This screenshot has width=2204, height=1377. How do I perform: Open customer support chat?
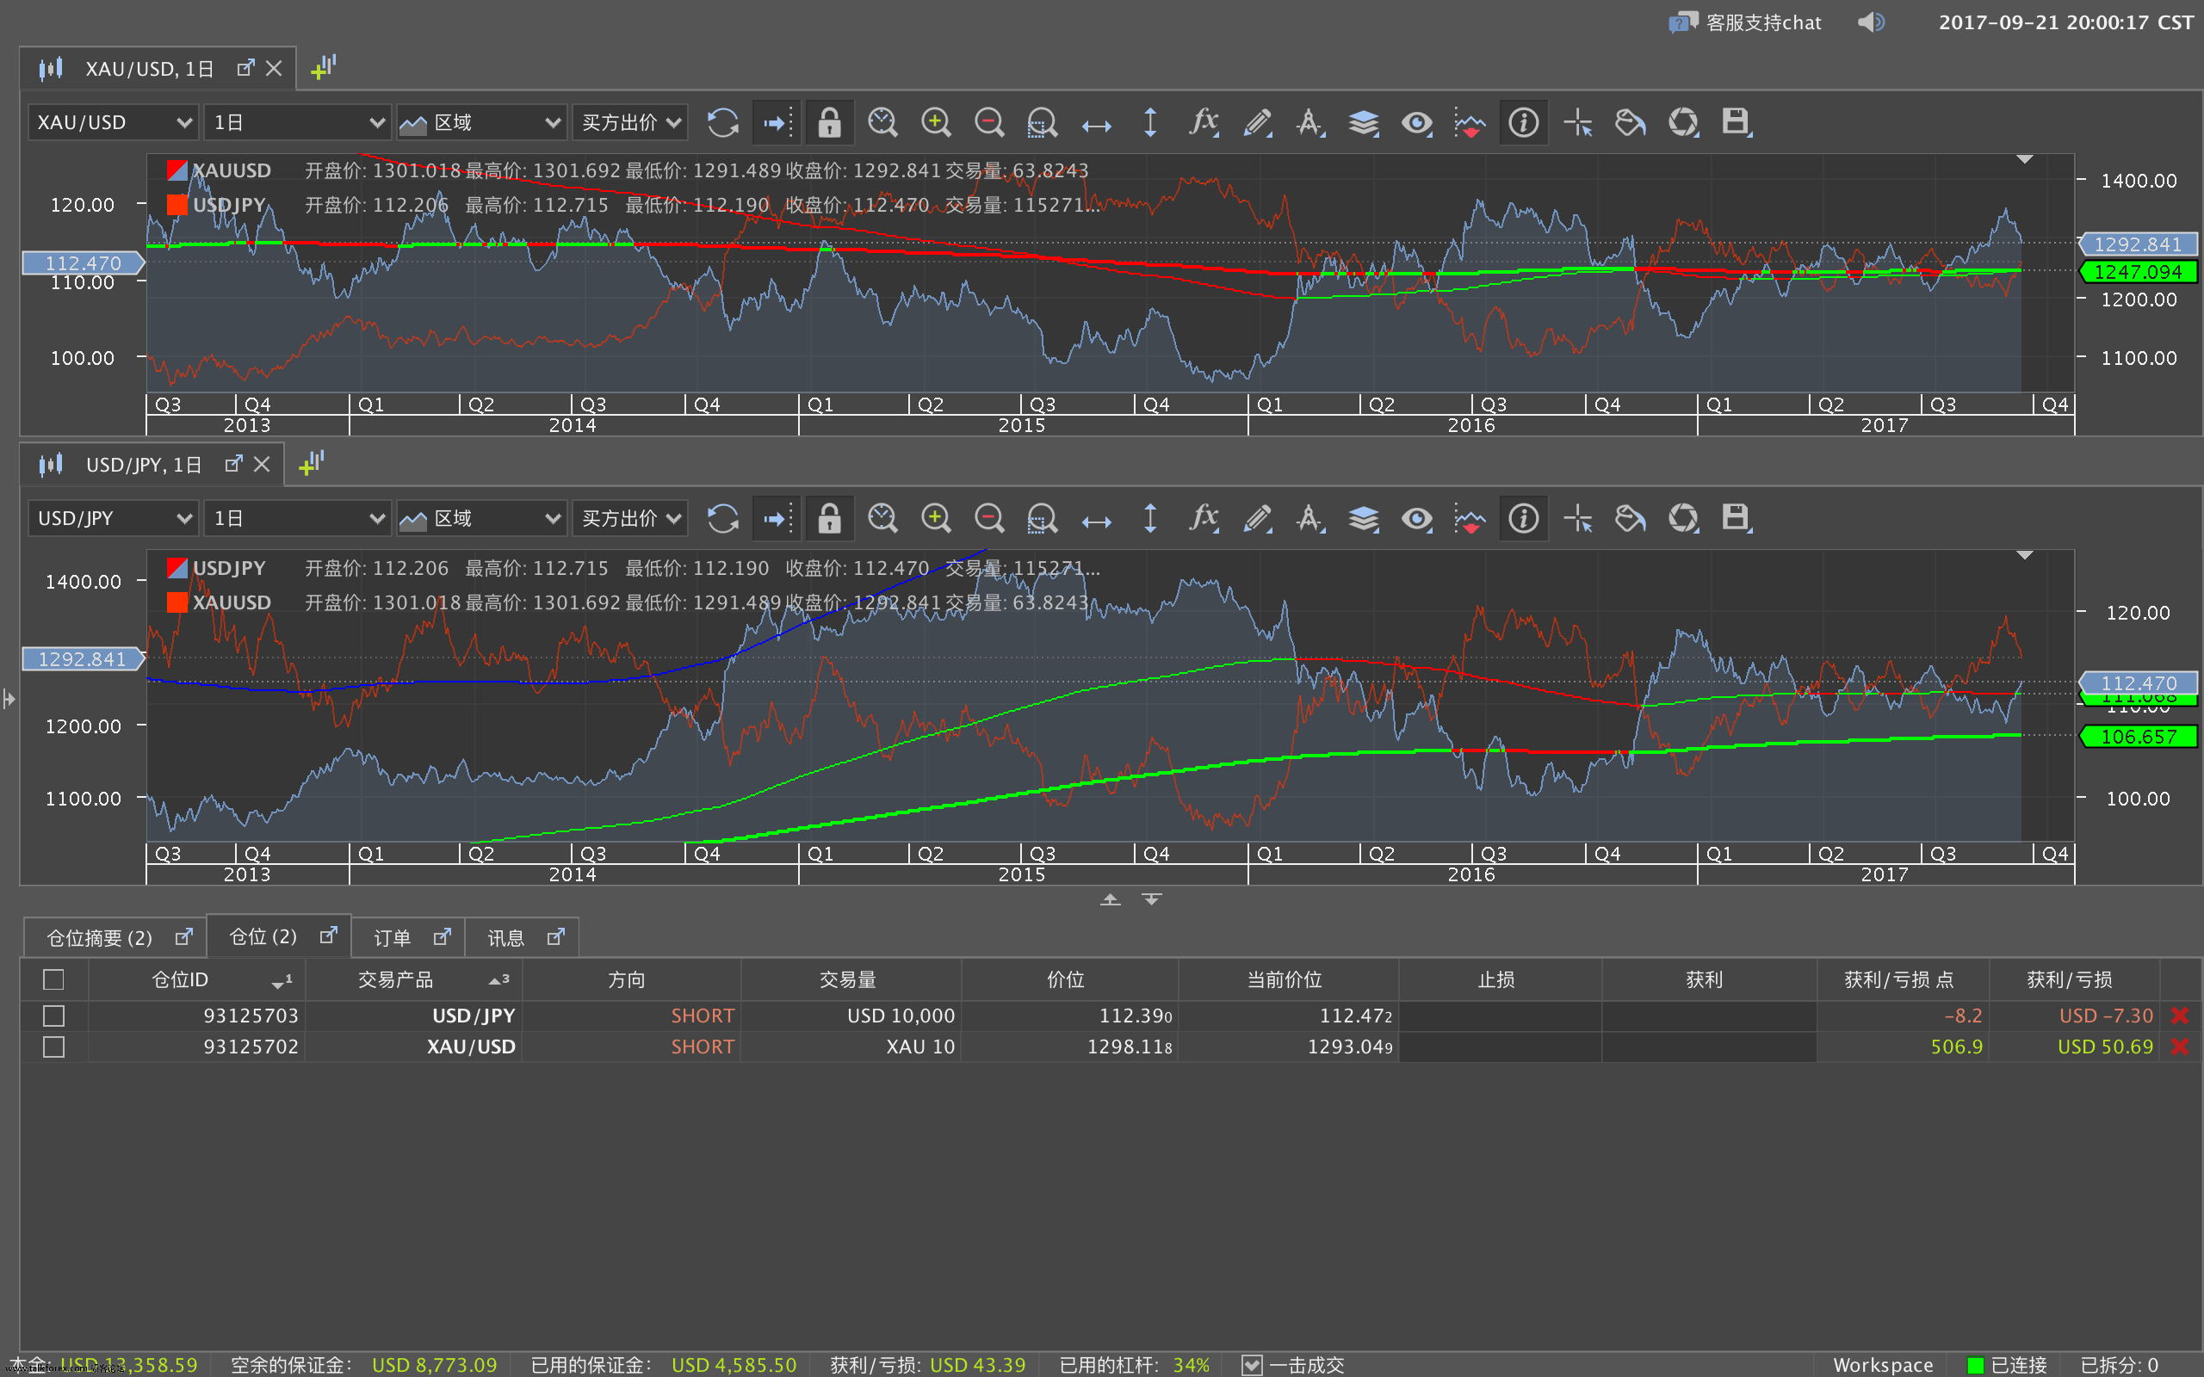point(1745,22)
